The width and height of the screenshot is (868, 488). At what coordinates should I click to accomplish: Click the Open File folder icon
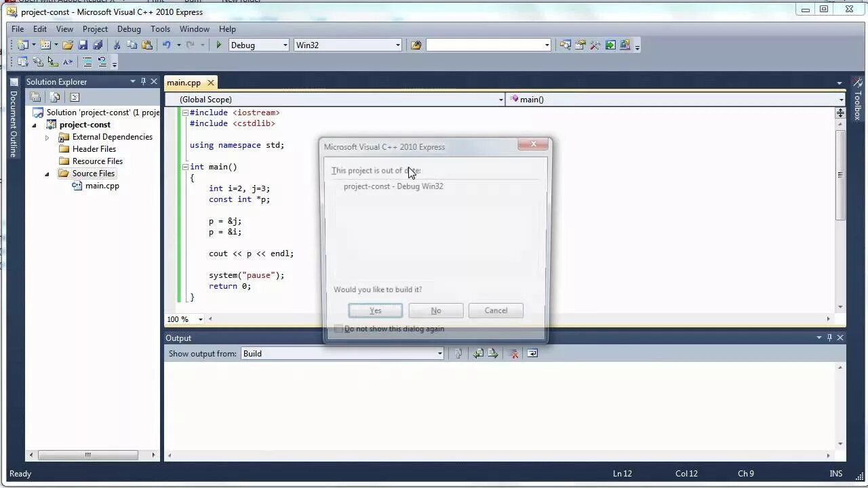[x=68, y=45]
